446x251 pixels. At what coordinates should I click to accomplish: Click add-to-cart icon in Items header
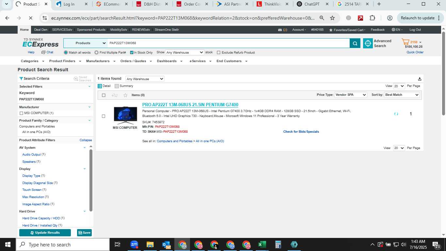click(x=115, y=95)
